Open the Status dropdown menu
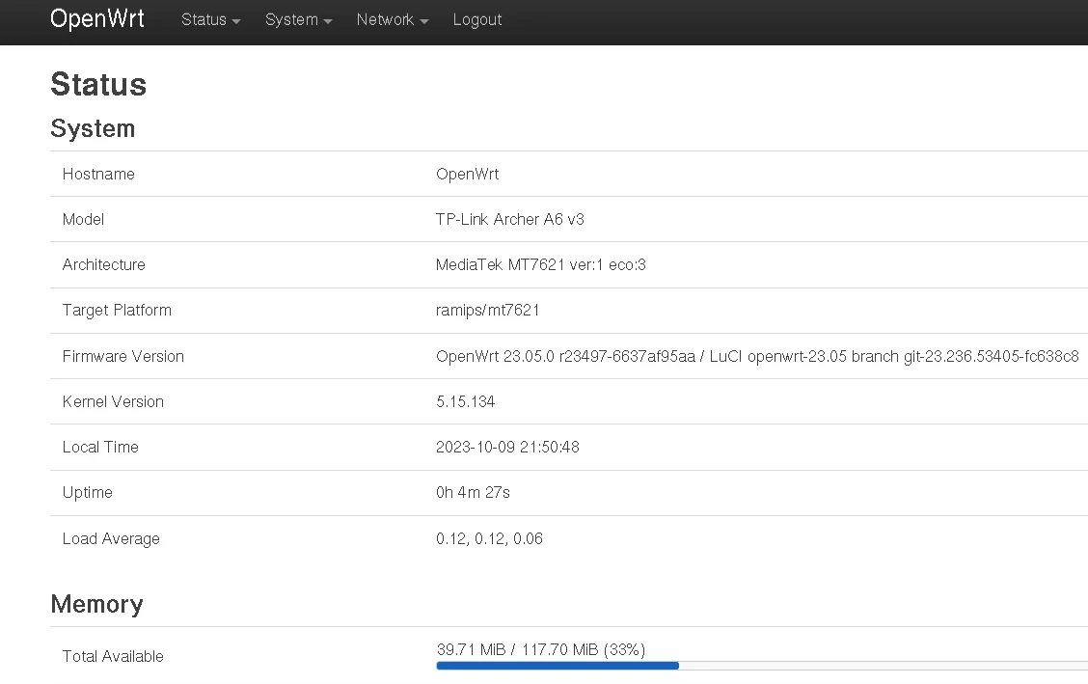Viewport: 1088px width, 684px height. tap(210, 19)
